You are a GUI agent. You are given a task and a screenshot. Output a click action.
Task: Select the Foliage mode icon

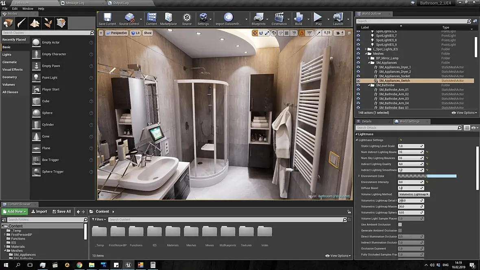pyautogui.click(x=48, y=23)
